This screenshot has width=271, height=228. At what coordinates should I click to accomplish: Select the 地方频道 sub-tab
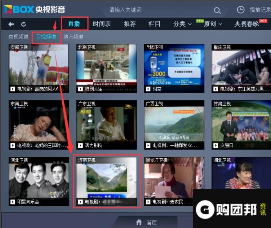[73, 37]
